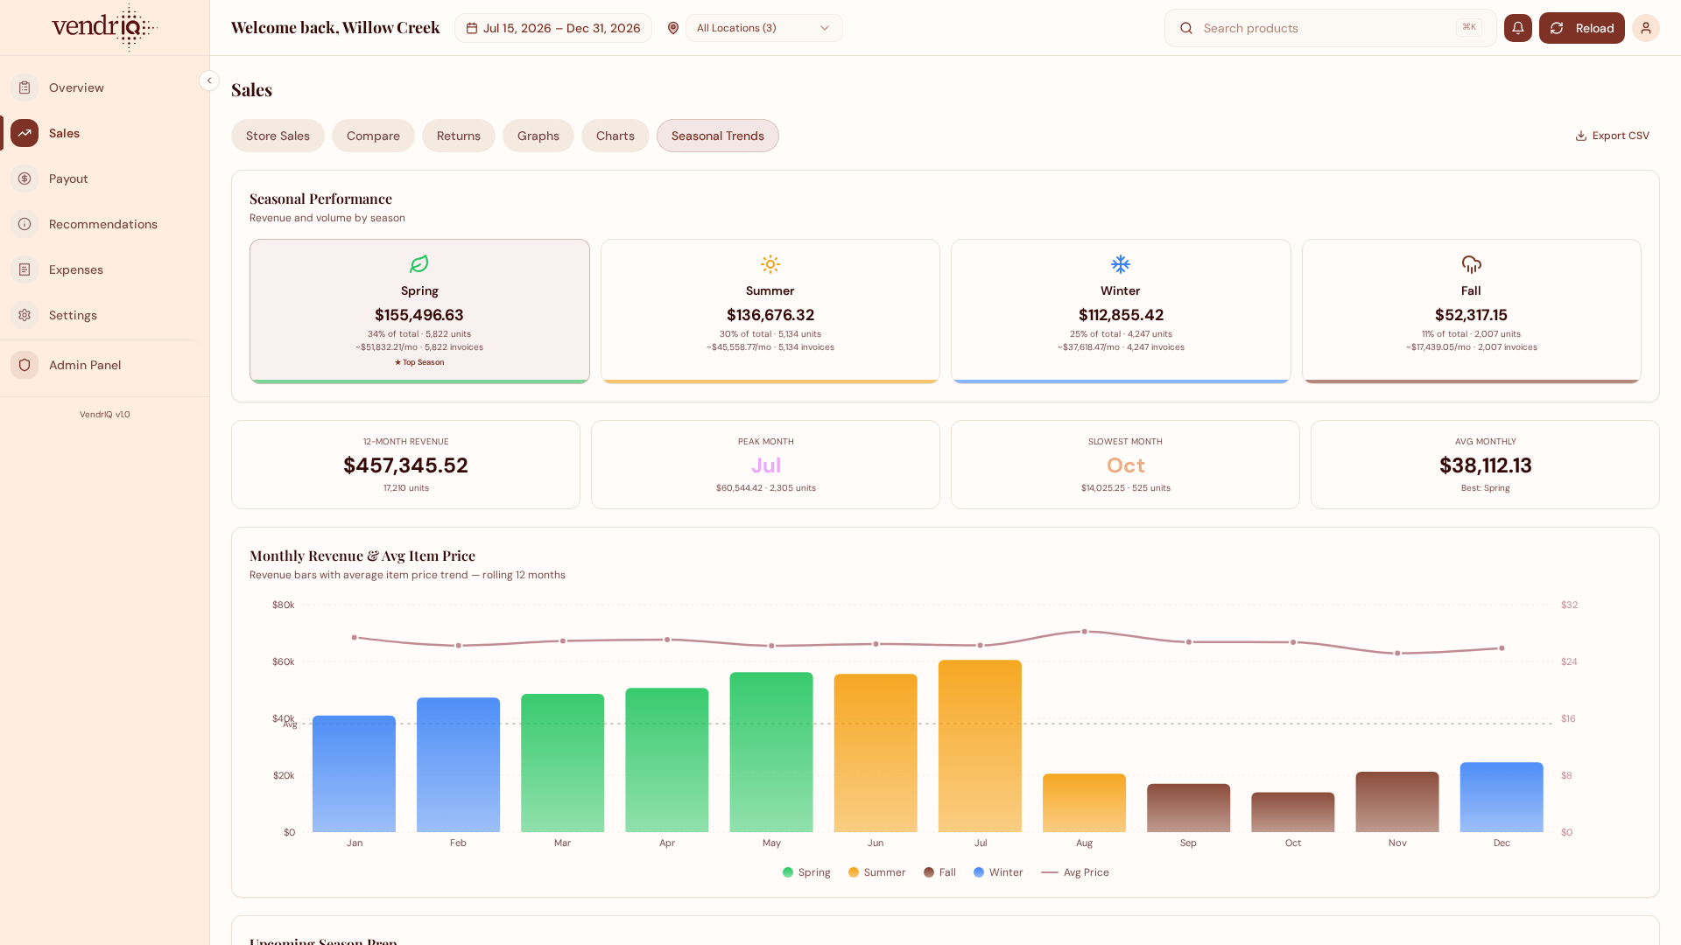Screen dimensions: 1681x945
Task: Open notifications bell icon
Action: click(1518, 28)
